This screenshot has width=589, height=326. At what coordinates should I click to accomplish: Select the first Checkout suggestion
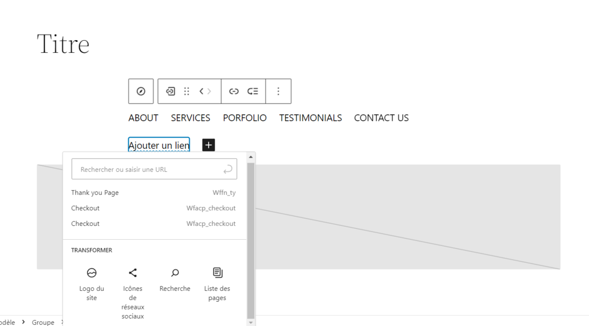[154, 208]
